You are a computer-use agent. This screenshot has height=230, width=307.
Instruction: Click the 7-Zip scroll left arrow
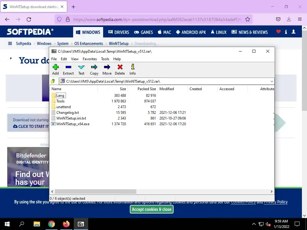[52, 191]
